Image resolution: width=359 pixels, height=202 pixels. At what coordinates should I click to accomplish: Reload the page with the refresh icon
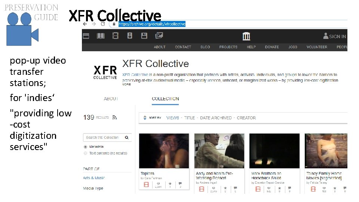click(103, 24)
